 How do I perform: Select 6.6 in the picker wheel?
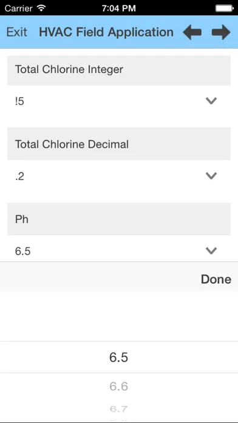pos(118,387)
